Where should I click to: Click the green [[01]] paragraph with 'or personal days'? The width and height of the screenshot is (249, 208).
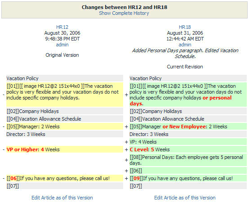[x=188, y=95]
